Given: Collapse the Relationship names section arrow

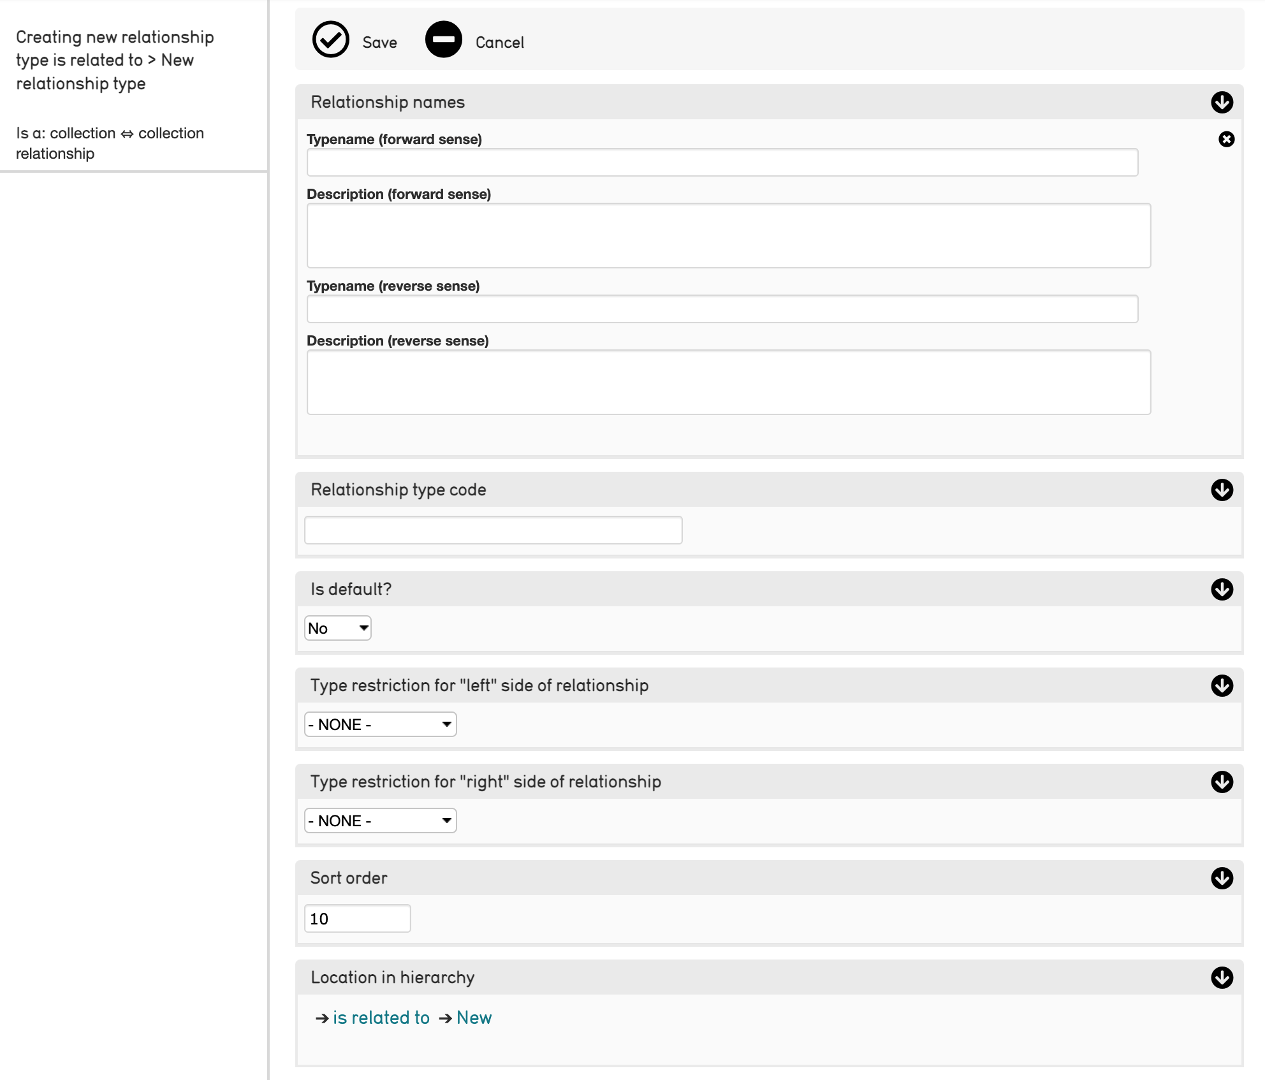Looking at the screenshot, I should click(1222, 102).
